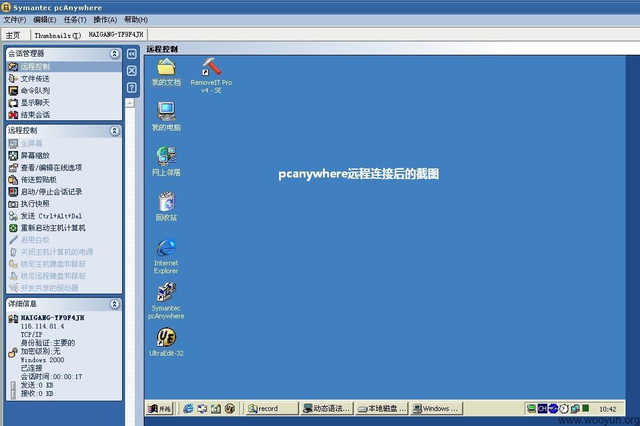Viewport: 640px width, 426px height.
Task: Collapse the details (详细信息) panel
Action: (x=115, y=304)
